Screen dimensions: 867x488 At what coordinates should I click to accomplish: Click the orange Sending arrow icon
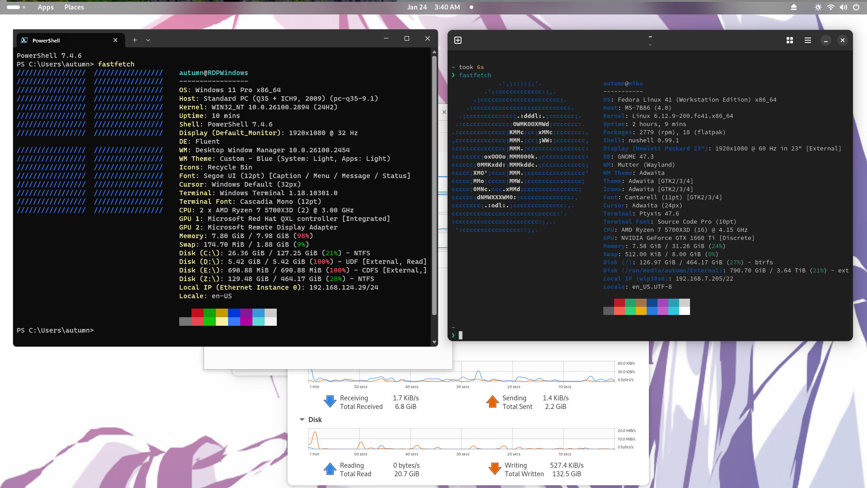[x=493, y=401]
